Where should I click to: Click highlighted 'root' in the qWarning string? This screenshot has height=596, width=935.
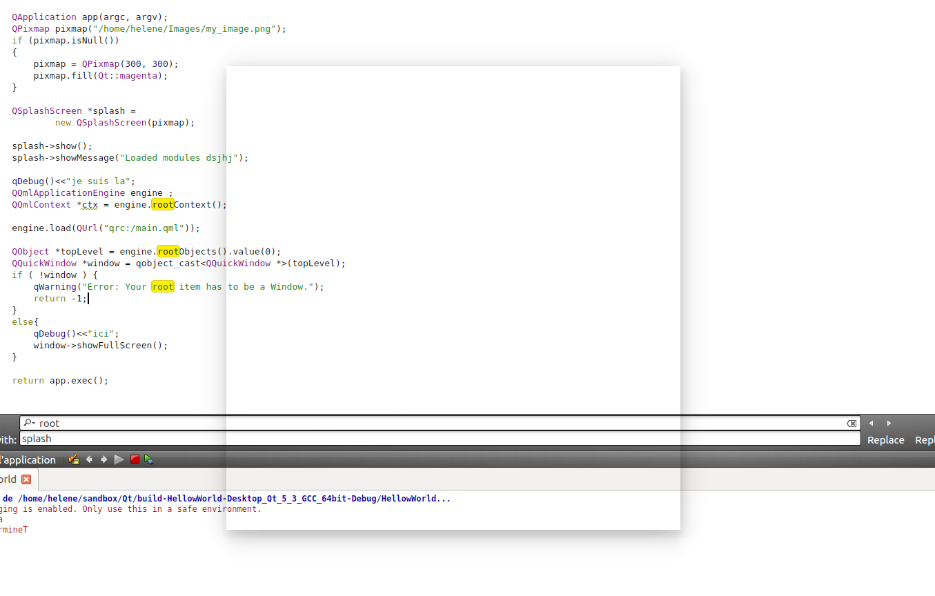[163, 286]
